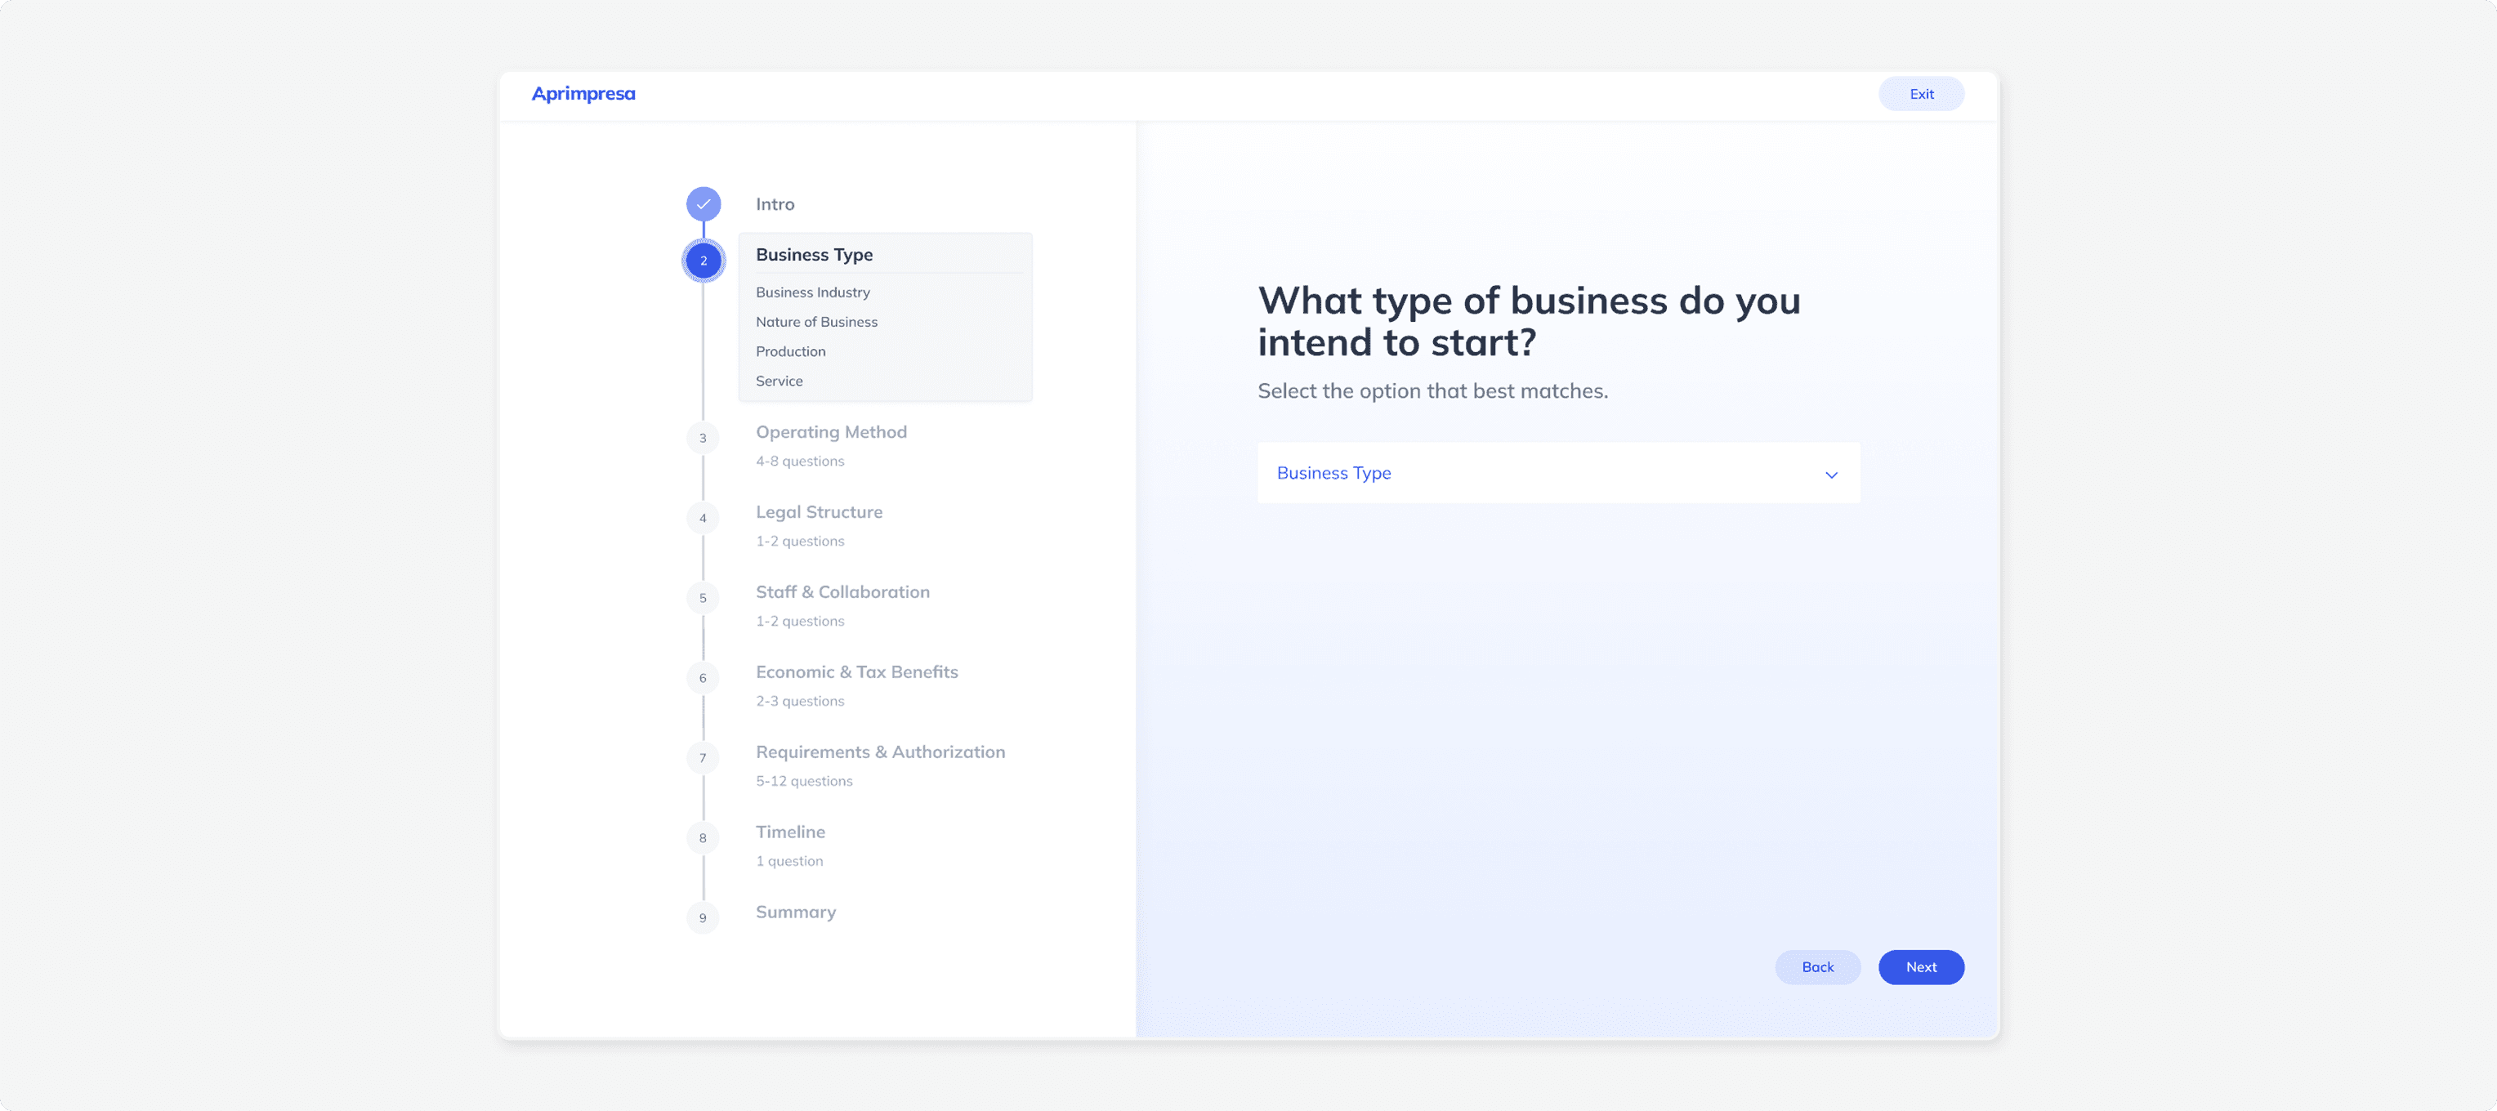Click the step 4 number circle
2497x1111 pixels.
pyautogui.click(x=703, y=518)
